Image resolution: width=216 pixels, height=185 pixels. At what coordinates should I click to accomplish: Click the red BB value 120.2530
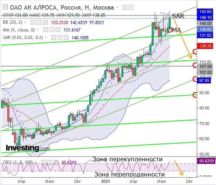click(x=59, y=23)
